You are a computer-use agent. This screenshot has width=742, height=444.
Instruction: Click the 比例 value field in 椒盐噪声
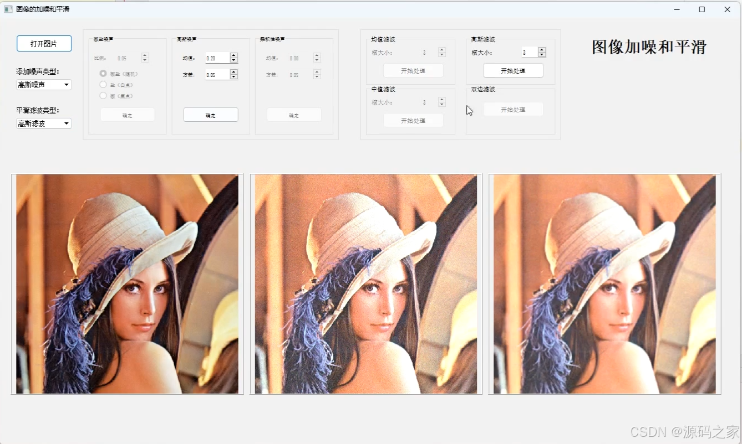click(x=128, y=58)
